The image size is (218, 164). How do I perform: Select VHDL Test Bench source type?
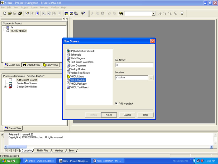pos(80,87)
